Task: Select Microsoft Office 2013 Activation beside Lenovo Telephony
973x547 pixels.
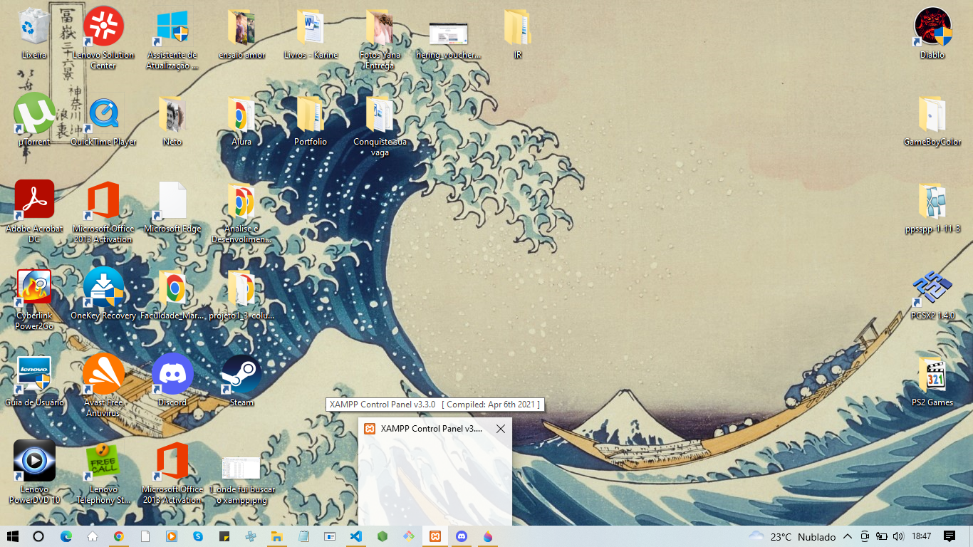Action: [172, 473]
